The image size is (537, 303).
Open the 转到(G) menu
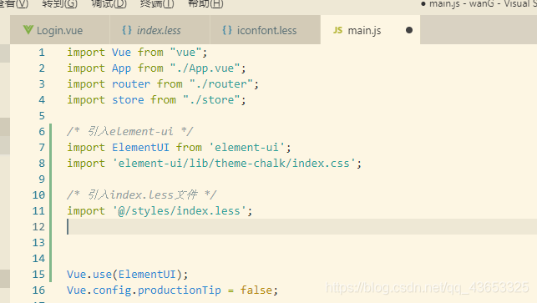click(x=60, y=4)
